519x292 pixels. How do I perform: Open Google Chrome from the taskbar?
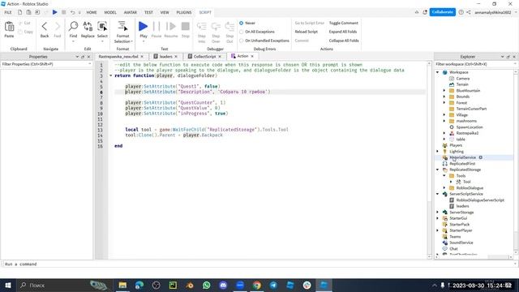coord(257,285)
